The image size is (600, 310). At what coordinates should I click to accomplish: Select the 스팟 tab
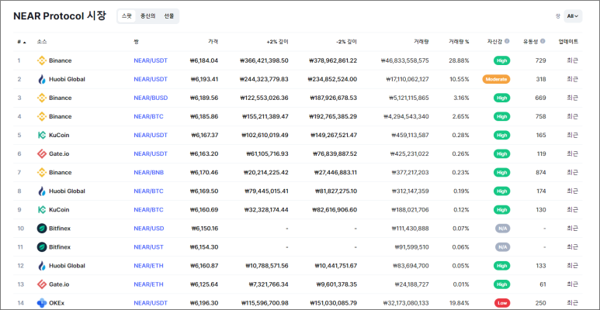(127, 15)
